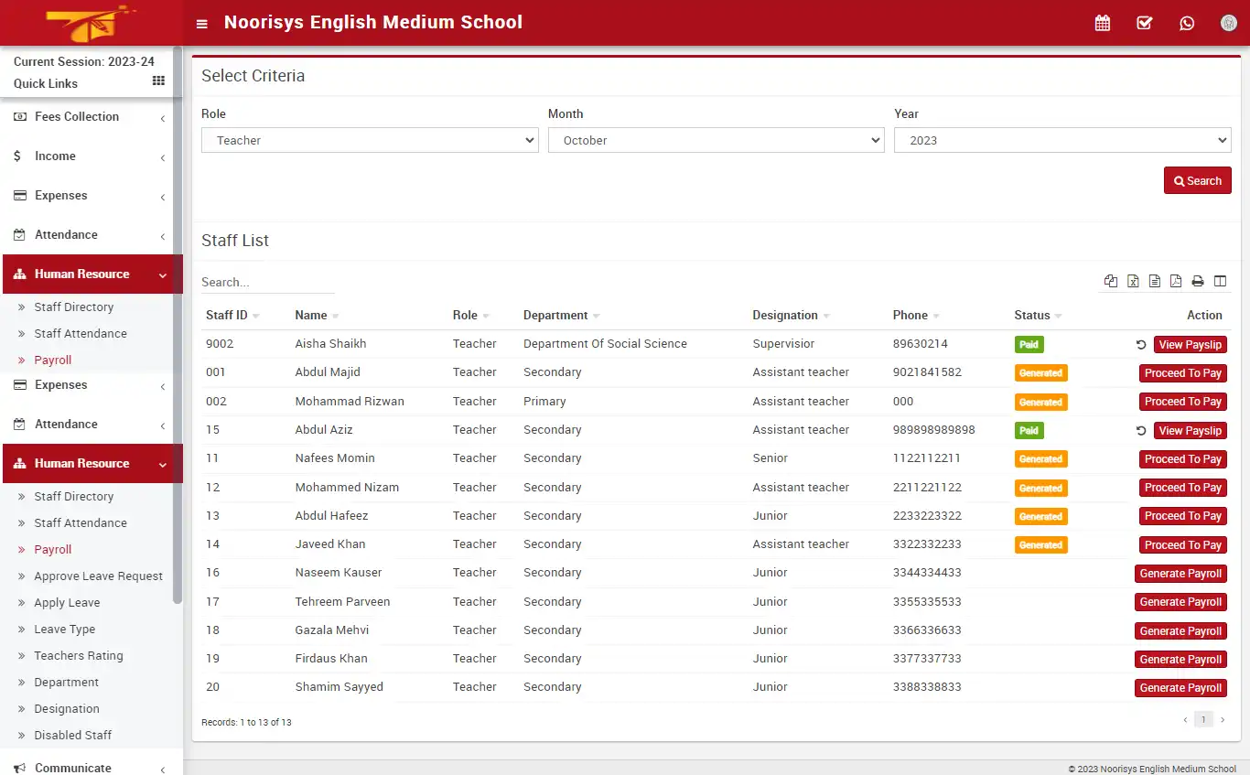Screen dimensions: 1250x775
Task: Revert payroll for Aisha Shaikh
Action: coord(1140,344)
